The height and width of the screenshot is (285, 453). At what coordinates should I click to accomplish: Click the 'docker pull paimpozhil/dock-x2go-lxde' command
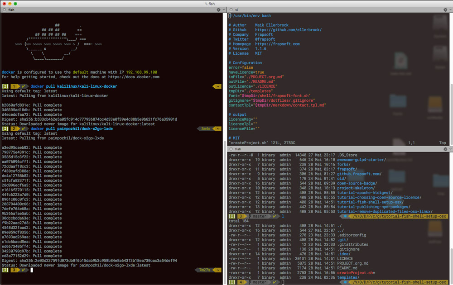click(72, 128)
